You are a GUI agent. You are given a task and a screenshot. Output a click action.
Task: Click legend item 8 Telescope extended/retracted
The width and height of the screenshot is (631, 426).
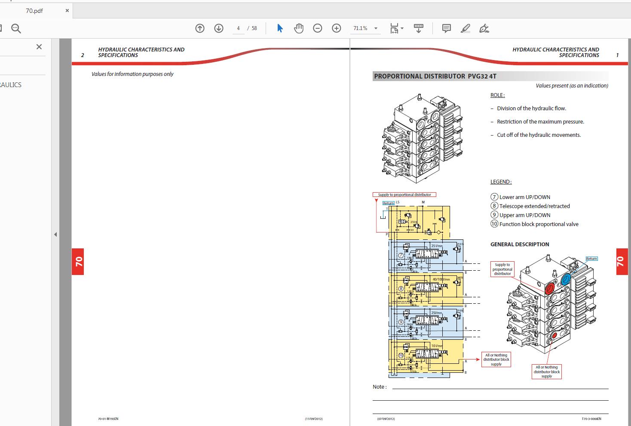tap(530, 206)
